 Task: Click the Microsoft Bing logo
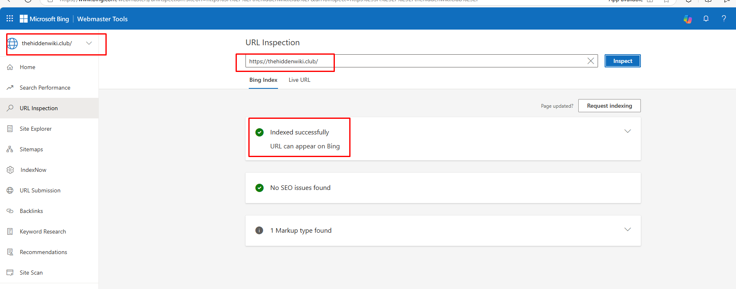pos(44,19)
